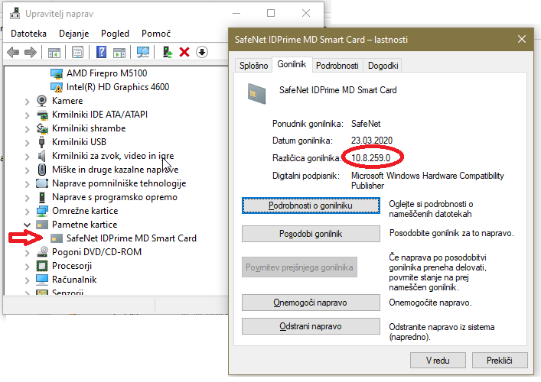
Task: Click the Properties sheet toolbar icon
Action: coord(77,53)
